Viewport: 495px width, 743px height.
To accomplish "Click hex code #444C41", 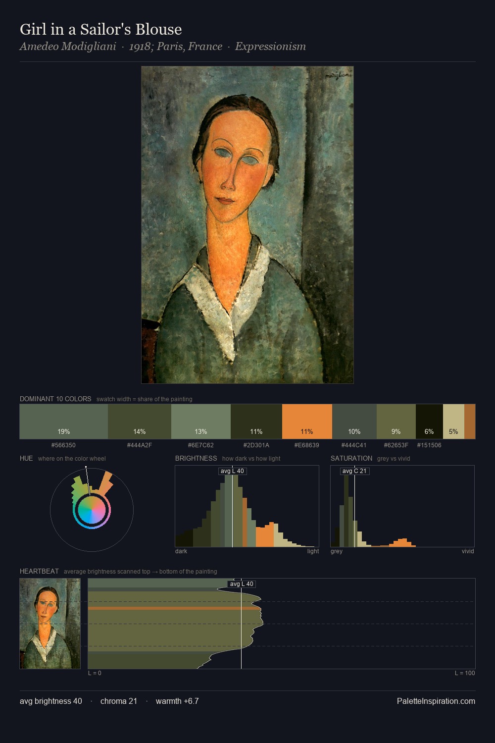I will pyautogui.click(x=354, y=445).
